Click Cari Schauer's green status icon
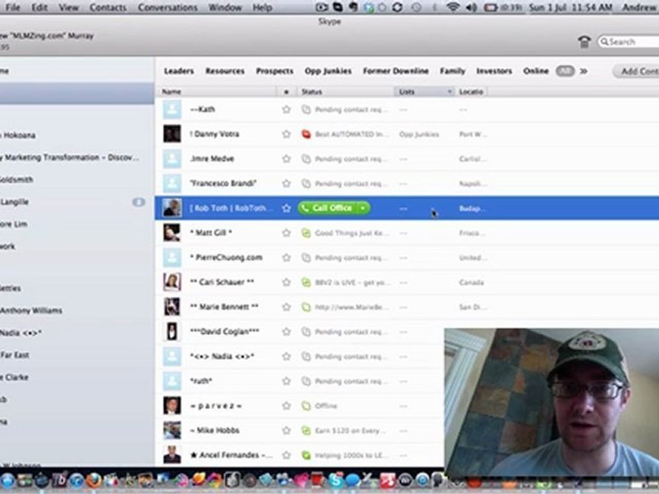The image size is (659, 494). point(306,282)
